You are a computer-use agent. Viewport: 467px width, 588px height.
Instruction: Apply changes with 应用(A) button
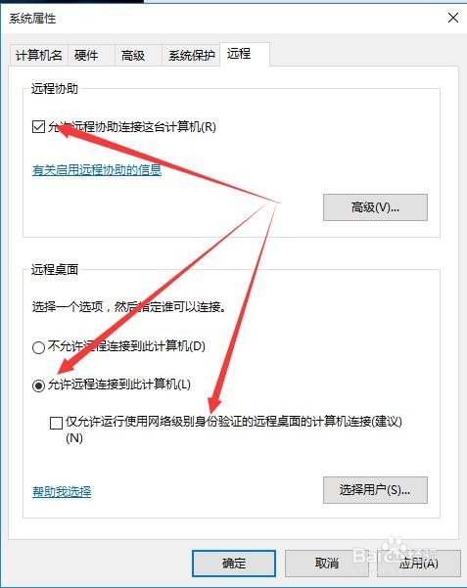click(419, 564)
